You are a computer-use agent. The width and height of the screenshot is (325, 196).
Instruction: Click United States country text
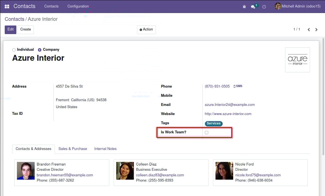pos(67,107)
